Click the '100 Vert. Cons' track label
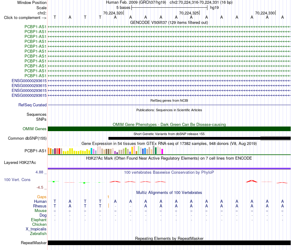The image size is (291, 250). coord(17,180)
